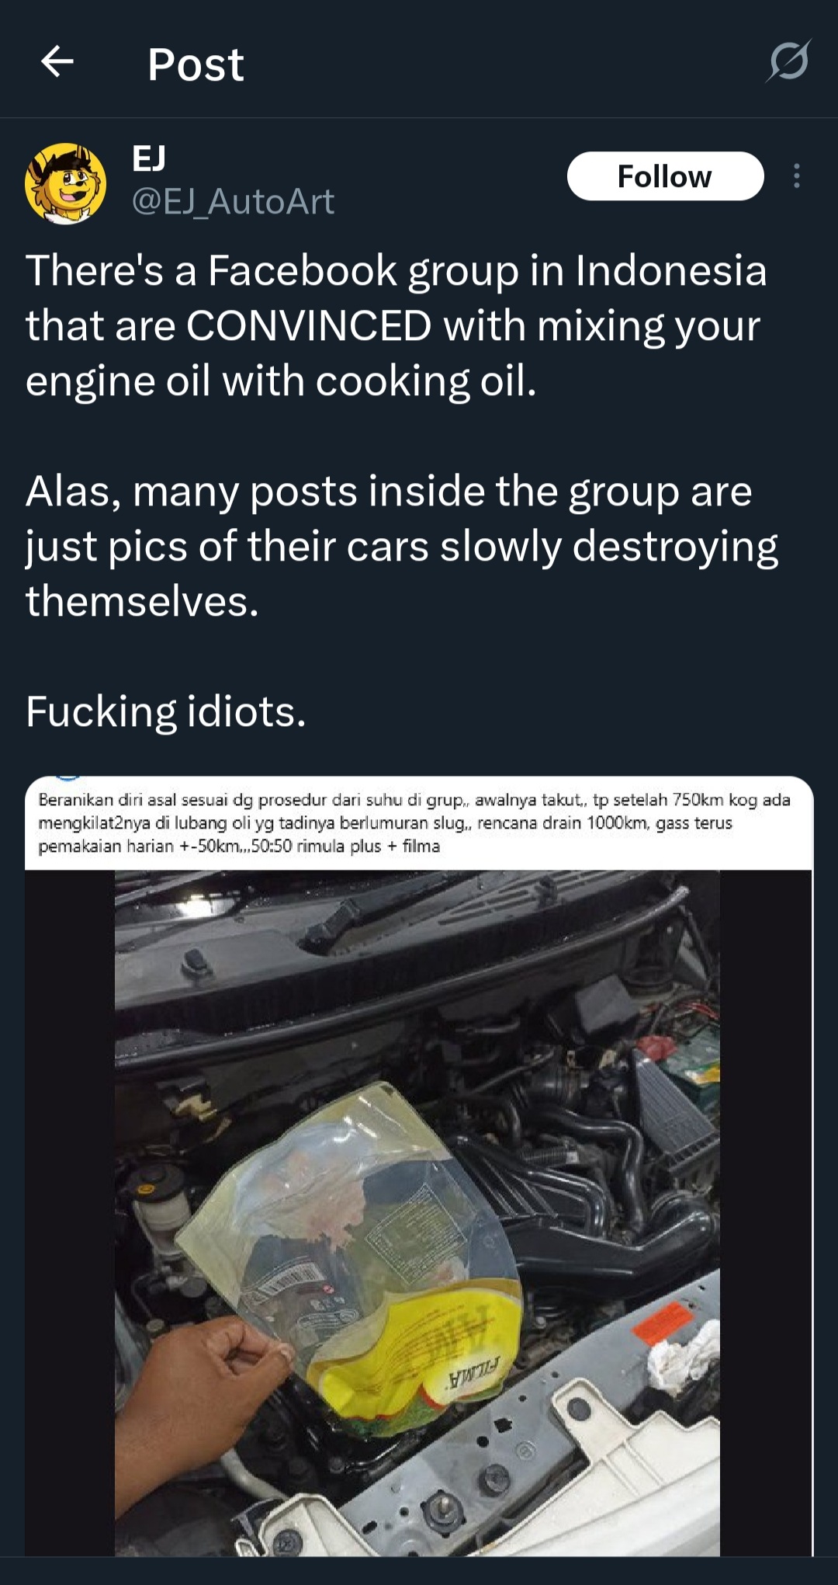The height and width of the screenshot is (1585, 838).
Task: Tap the white rag in the photo
Action: click(683, 1354)
